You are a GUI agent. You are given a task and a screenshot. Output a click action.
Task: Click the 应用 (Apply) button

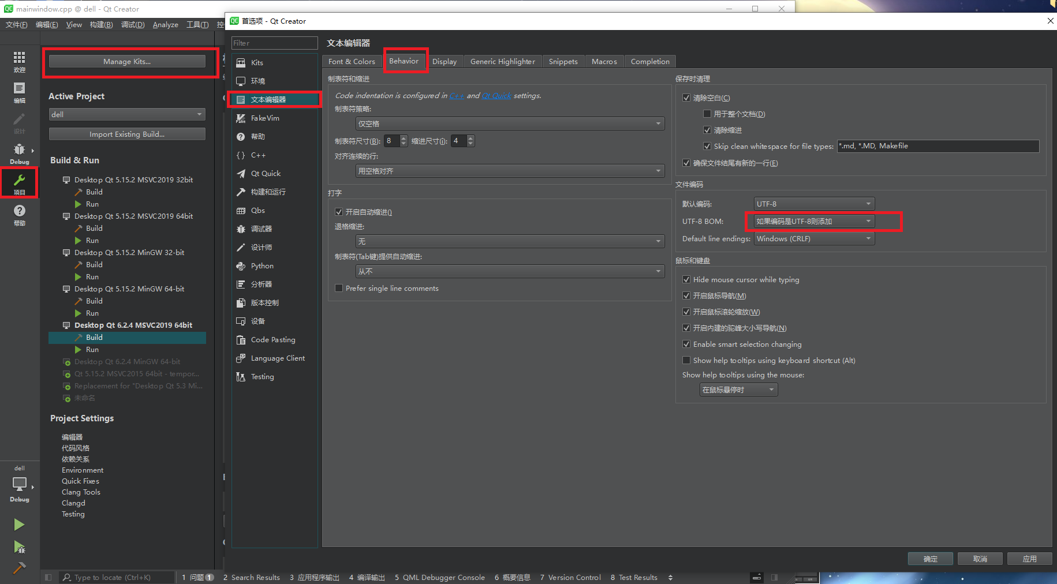tap(1029, 559)
